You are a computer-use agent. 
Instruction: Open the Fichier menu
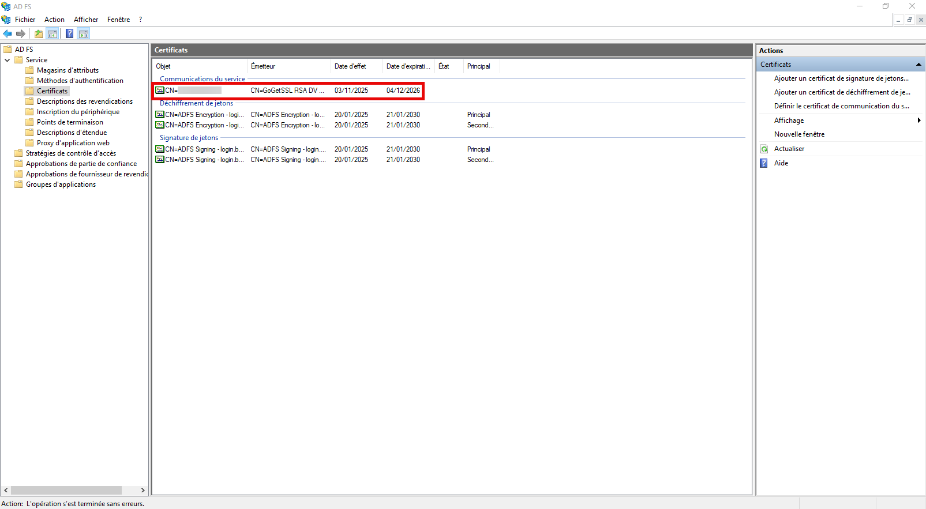(25, 20)
